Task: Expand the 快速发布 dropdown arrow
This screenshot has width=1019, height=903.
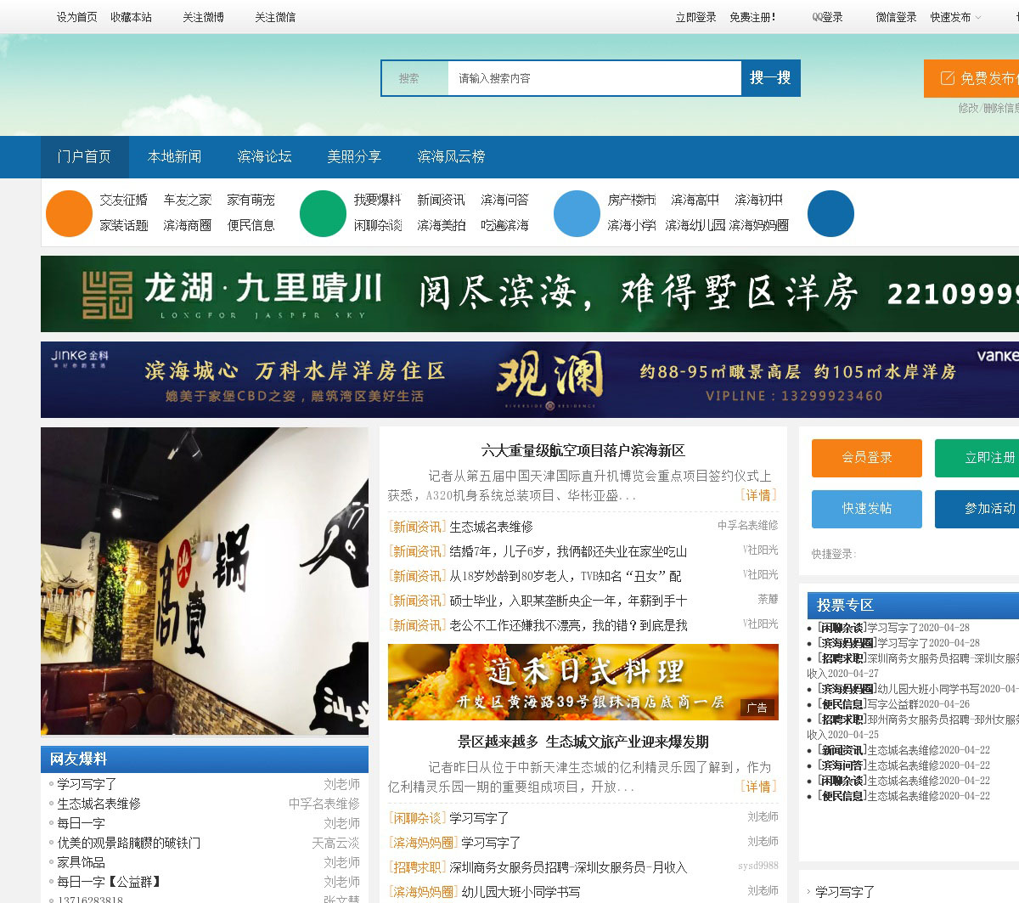Action: pos(978,18)
